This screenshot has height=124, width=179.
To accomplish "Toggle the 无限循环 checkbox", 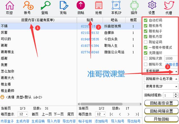I will 145,53.
